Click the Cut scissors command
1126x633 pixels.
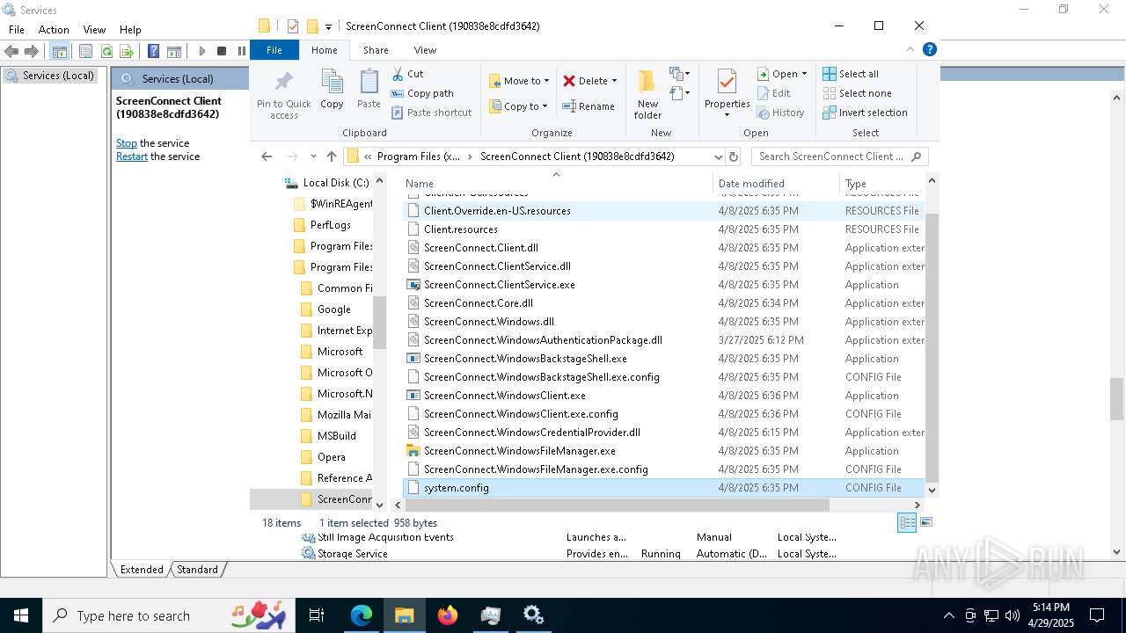(407, 74)
